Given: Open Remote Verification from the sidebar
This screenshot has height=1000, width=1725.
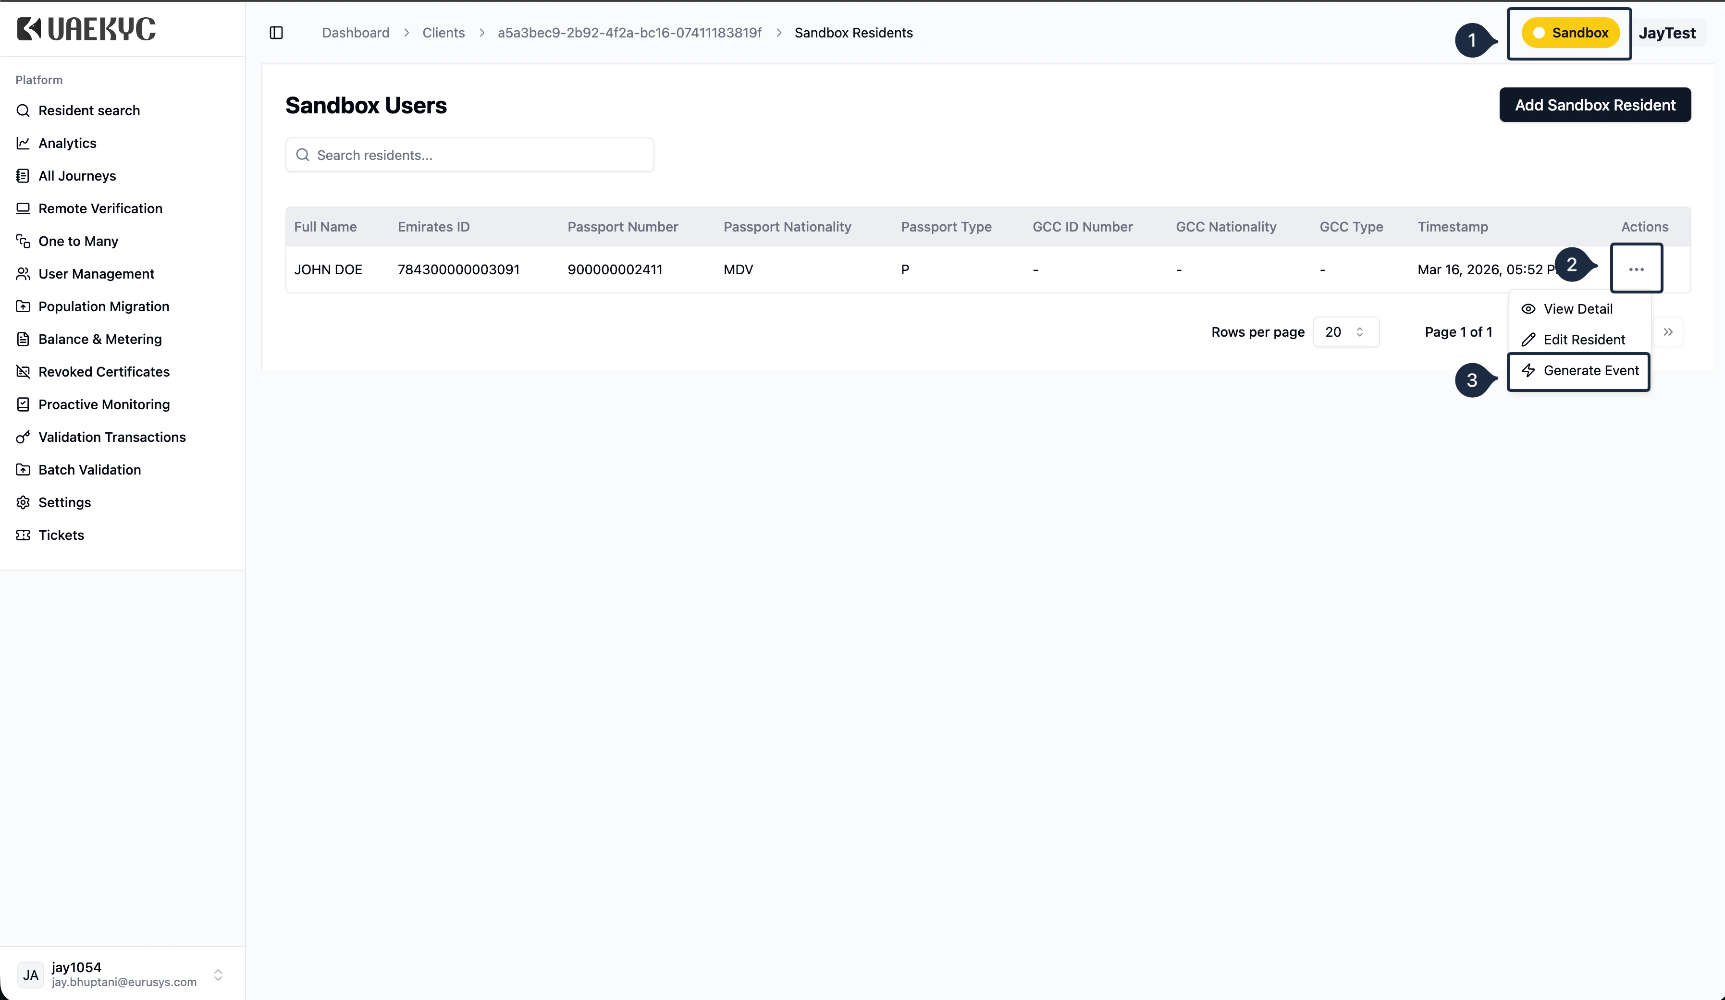Looking at the screenshot, I should (x=100, y=208).
